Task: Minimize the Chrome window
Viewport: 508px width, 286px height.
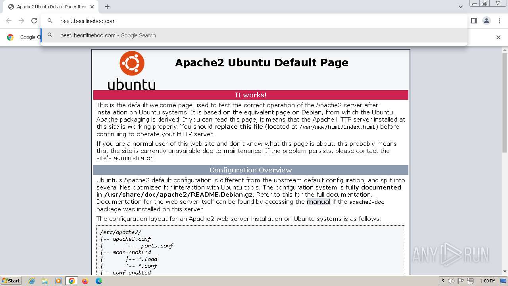Action: click(474, 3)
